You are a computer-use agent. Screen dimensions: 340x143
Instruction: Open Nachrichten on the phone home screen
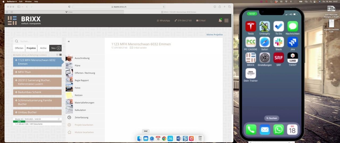click(292, 26)
